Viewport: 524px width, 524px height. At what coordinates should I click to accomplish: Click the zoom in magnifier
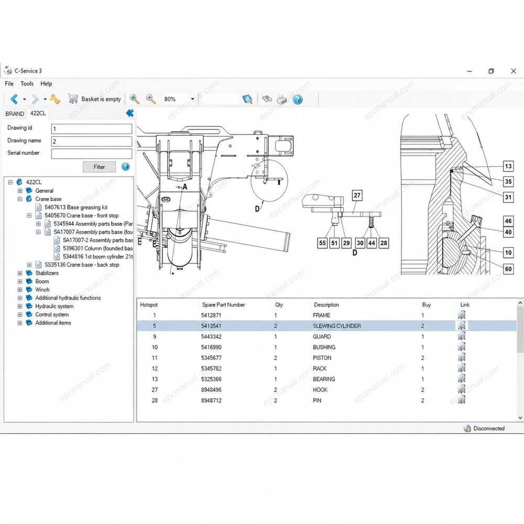point(134,99)
